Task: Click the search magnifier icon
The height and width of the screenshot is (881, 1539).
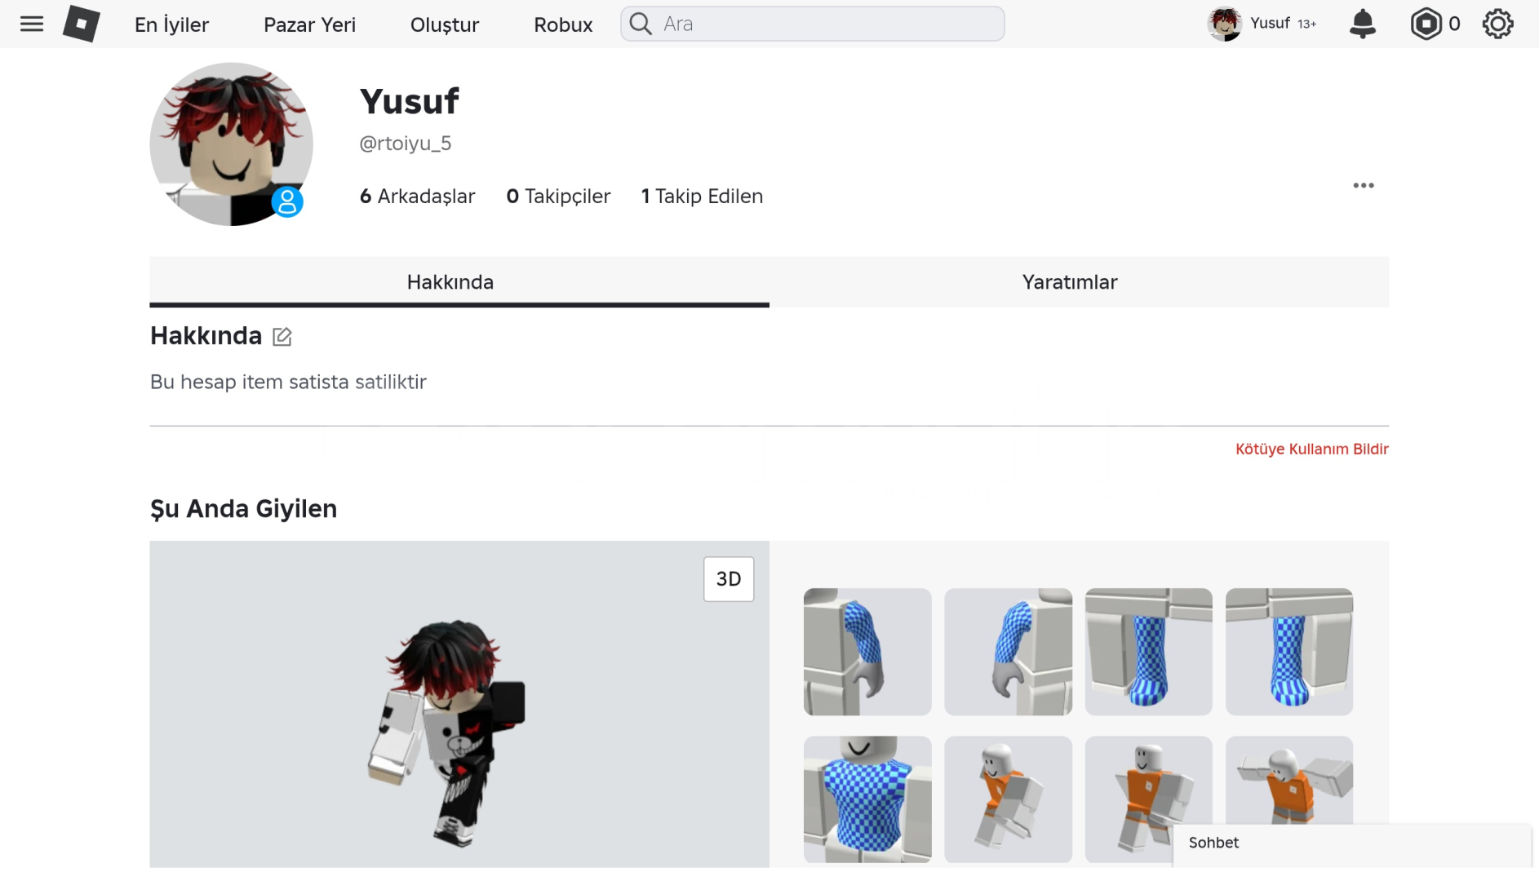Action: (x=641, y=24)
